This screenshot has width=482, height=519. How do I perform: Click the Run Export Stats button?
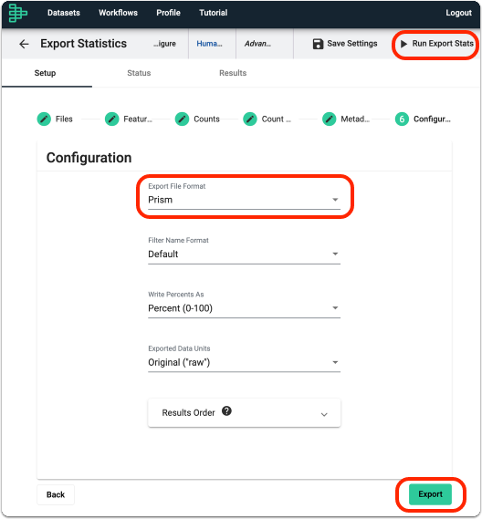point(436,44)
